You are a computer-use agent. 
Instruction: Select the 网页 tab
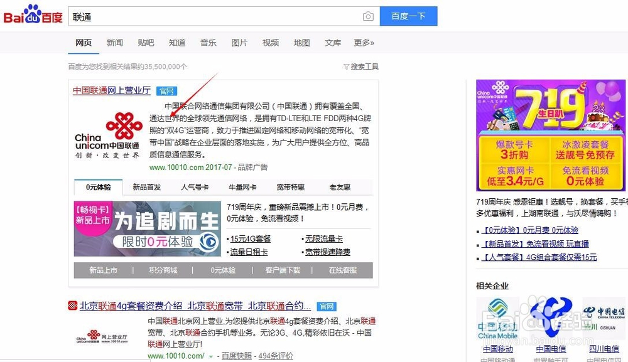tap(84, 43)
